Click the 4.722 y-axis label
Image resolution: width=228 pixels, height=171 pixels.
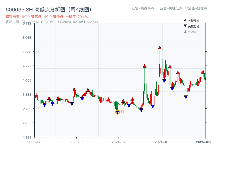tap(27, 66)
